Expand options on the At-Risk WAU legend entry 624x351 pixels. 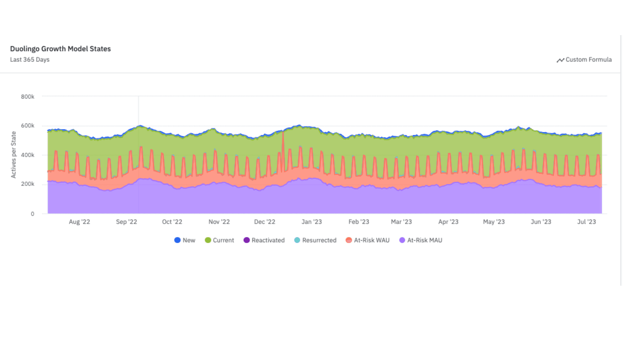[368, 240]
